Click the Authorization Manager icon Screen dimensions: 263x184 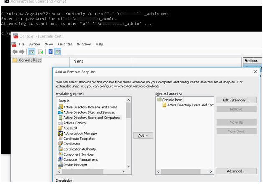(60, 133)
